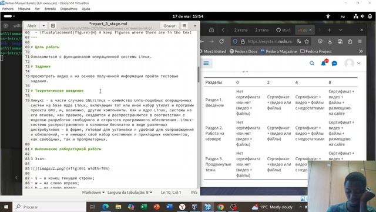Open File Explorer from taskbar

click(x=118, y=207)
